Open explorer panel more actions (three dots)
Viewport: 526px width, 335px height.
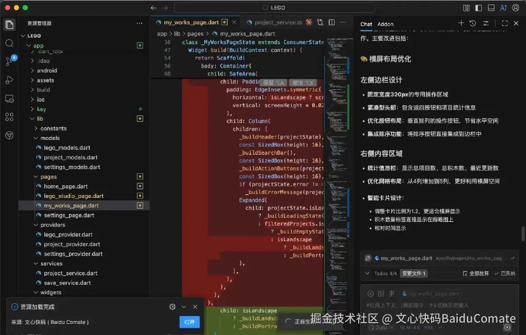pyautogui.click(x=140, y=23)
